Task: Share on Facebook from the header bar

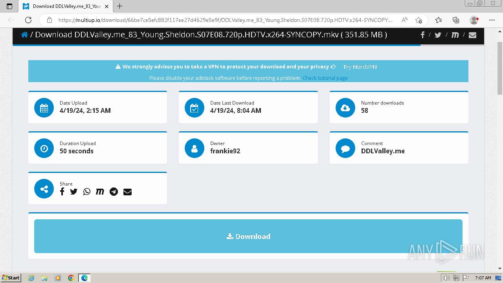Action: (x=422, y=35)
